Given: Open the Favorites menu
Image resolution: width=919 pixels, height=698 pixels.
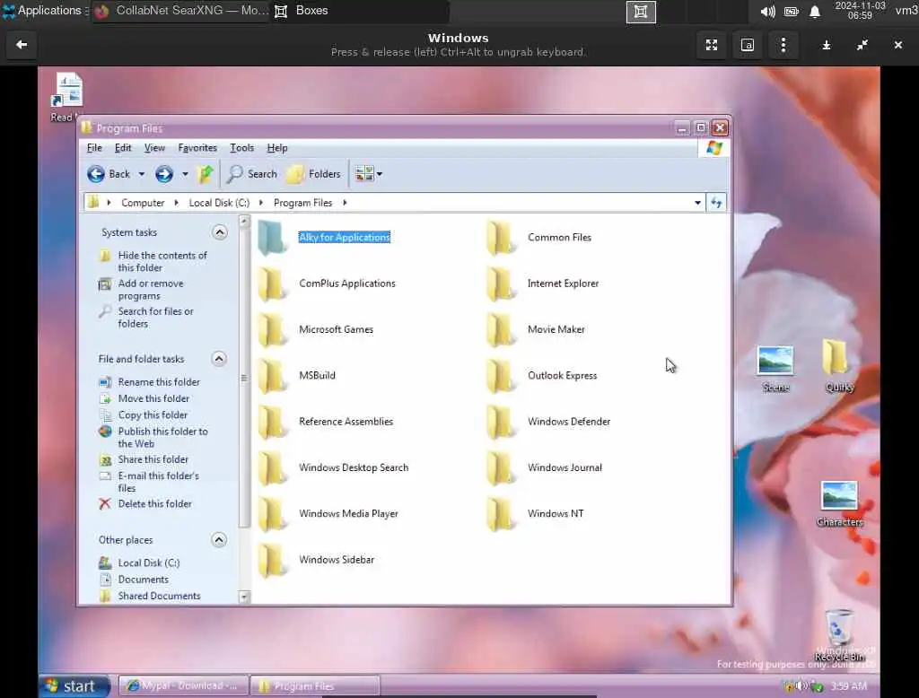Looking at the screenshot, I should [197, 148].
